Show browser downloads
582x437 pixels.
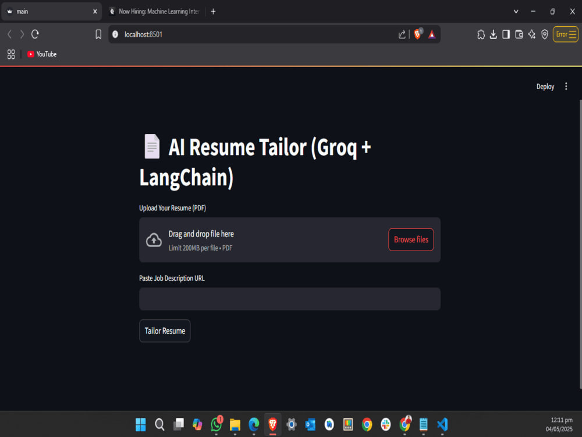(494, 34)
